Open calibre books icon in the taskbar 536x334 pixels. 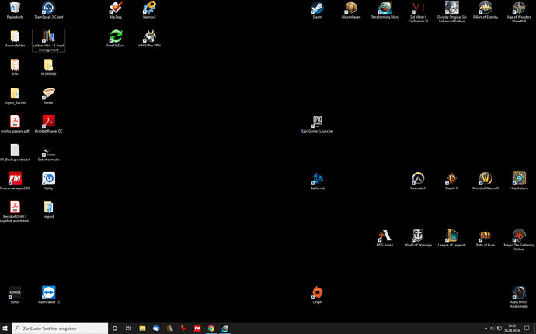170,329
